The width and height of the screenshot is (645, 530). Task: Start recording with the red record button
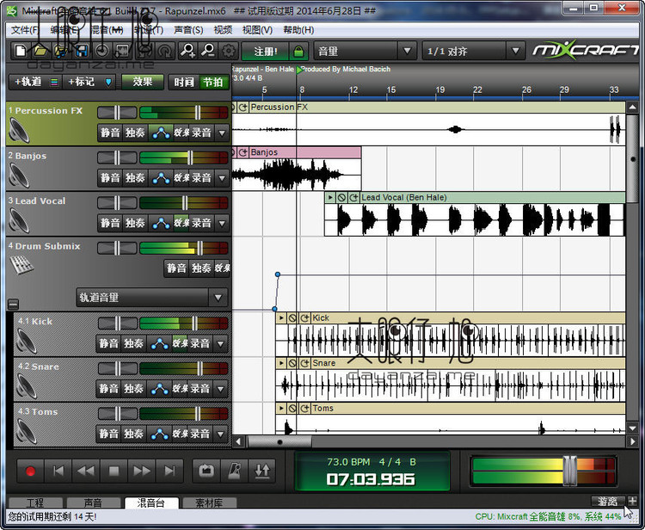30,471
